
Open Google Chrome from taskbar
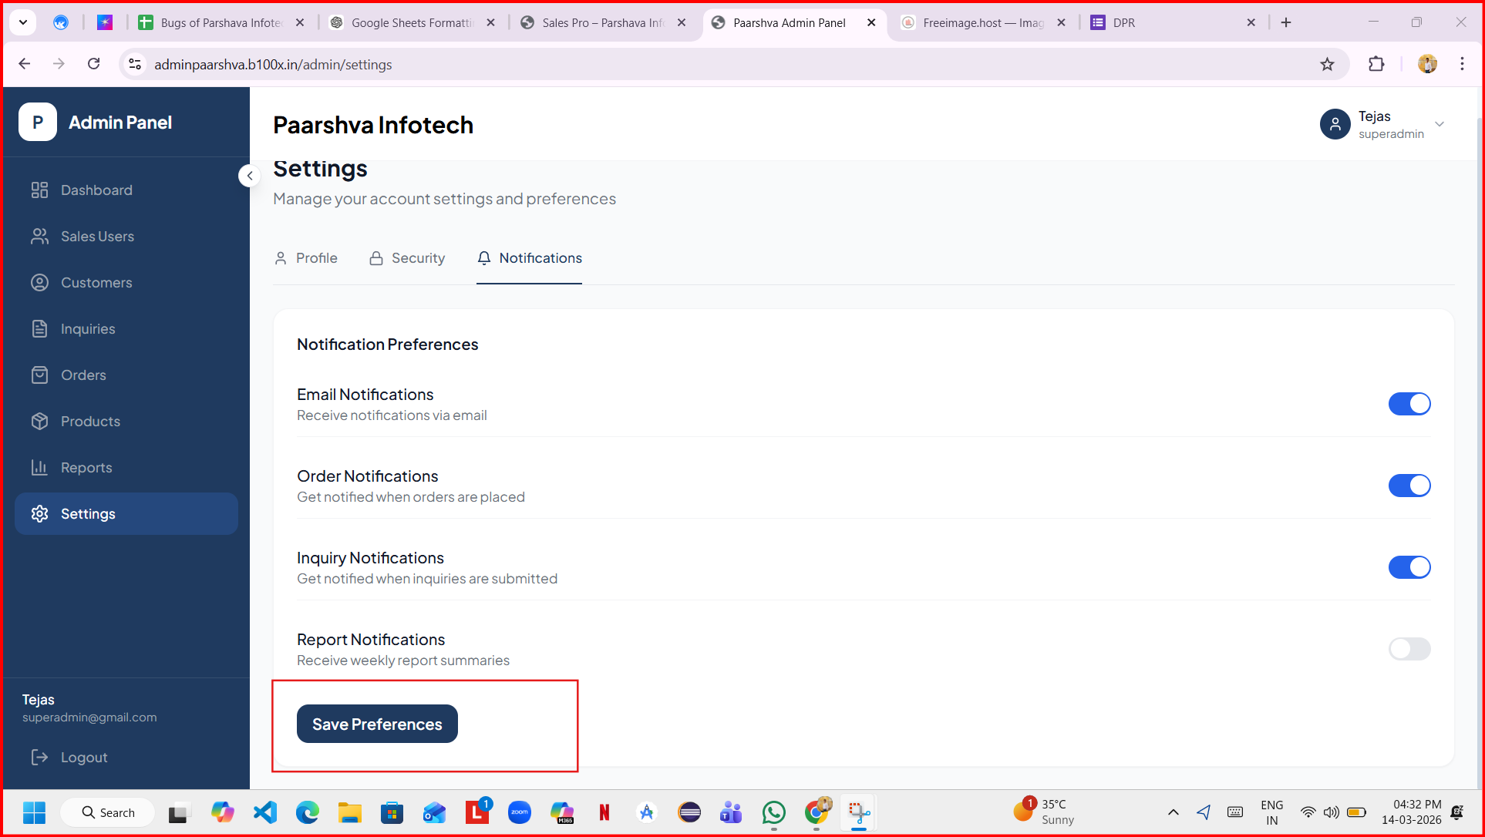pos(817,812)
